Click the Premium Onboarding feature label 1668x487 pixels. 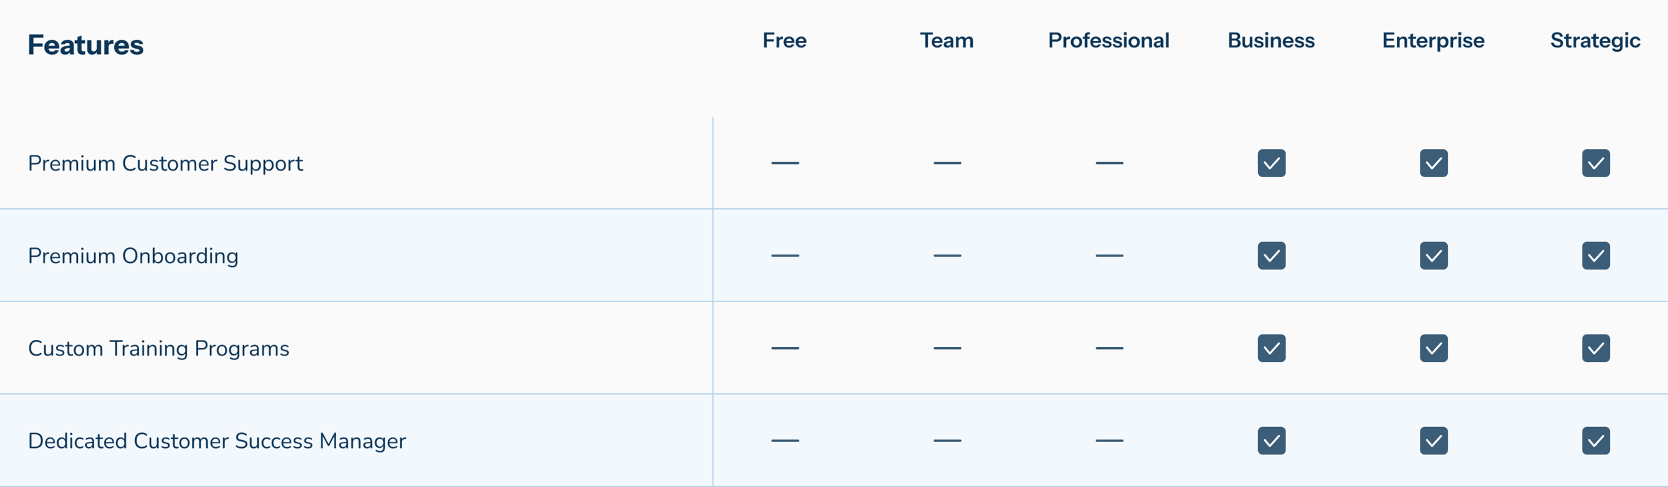click(x=133, y=257)
